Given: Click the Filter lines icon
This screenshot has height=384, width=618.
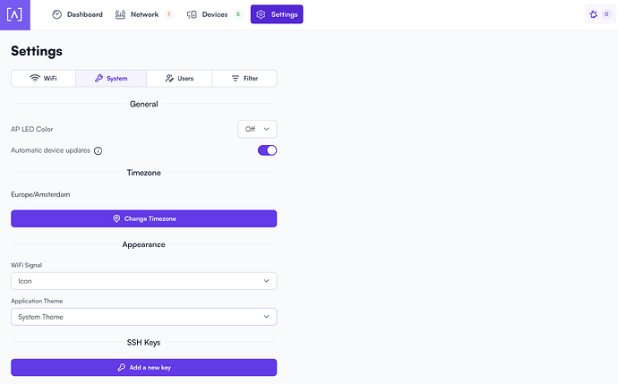Looking at the screenshot, I should (x=236, y=79).
